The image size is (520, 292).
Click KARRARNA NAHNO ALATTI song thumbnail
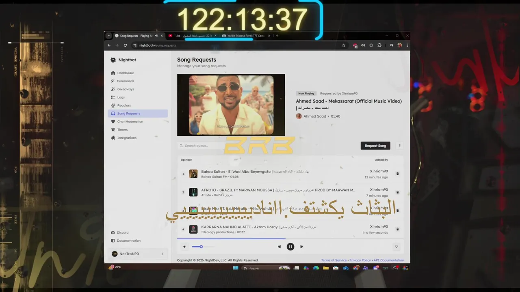click(x=193, y=229)
